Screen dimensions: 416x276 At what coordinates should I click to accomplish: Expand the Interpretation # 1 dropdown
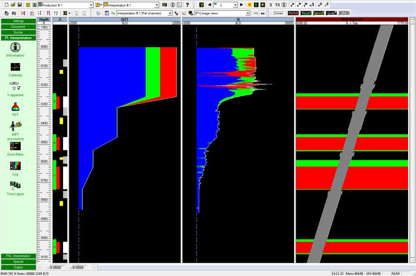tap(157, 4)
